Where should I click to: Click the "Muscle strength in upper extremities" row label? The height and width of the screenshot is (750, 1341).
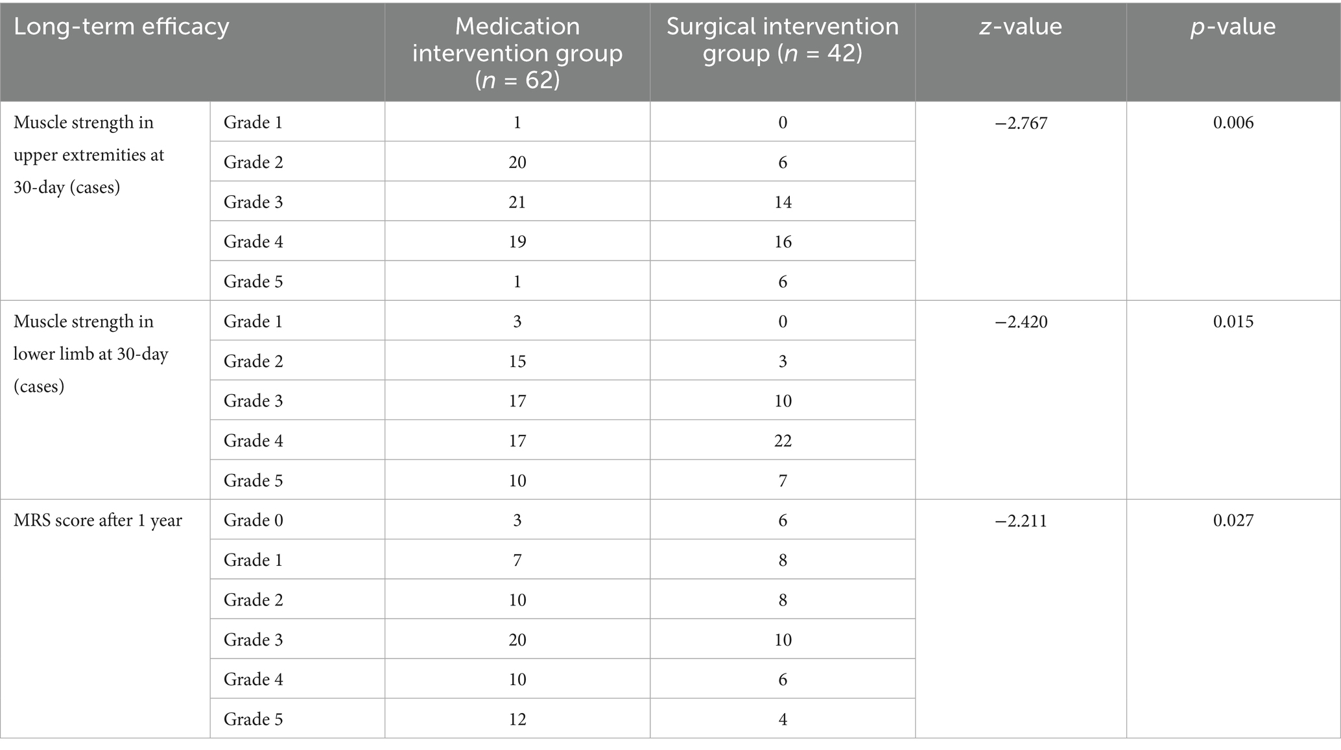point(89,156)
